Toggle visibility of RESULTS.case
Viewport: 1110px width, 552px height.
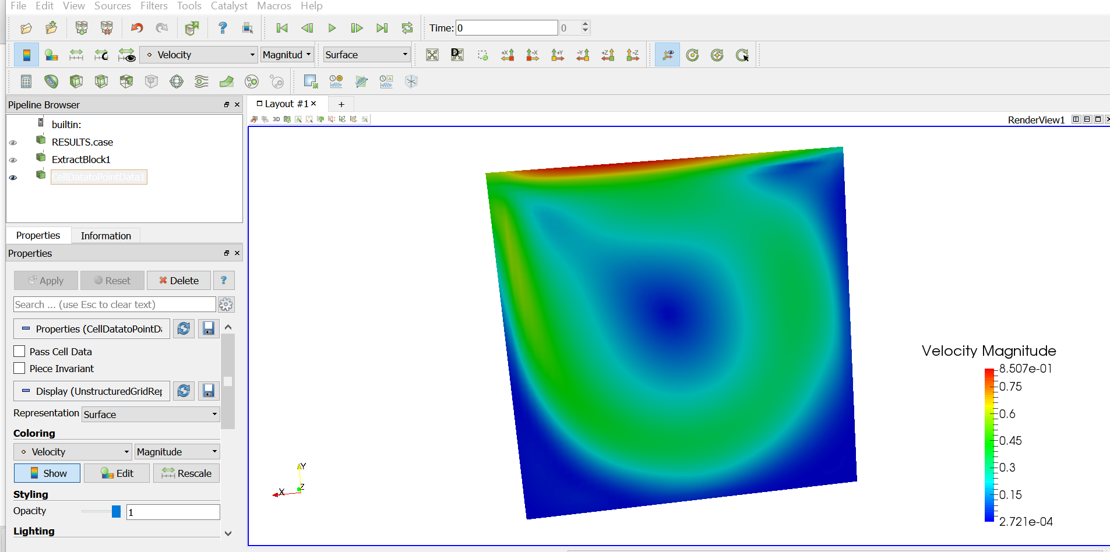13,143
